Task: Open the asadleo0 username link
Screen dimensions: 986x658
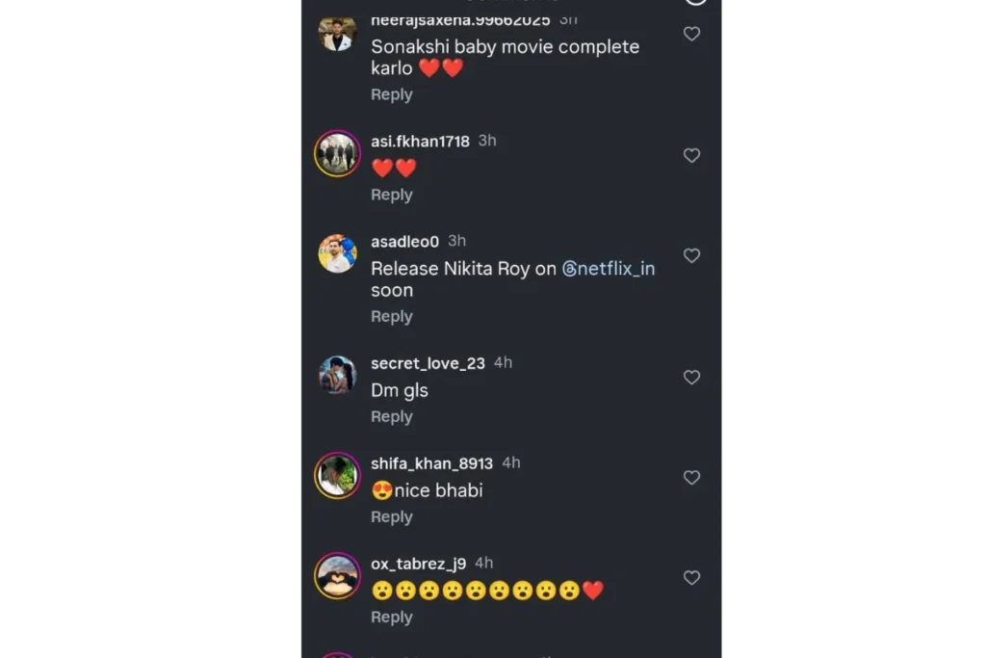Action: tap(404, 242)
